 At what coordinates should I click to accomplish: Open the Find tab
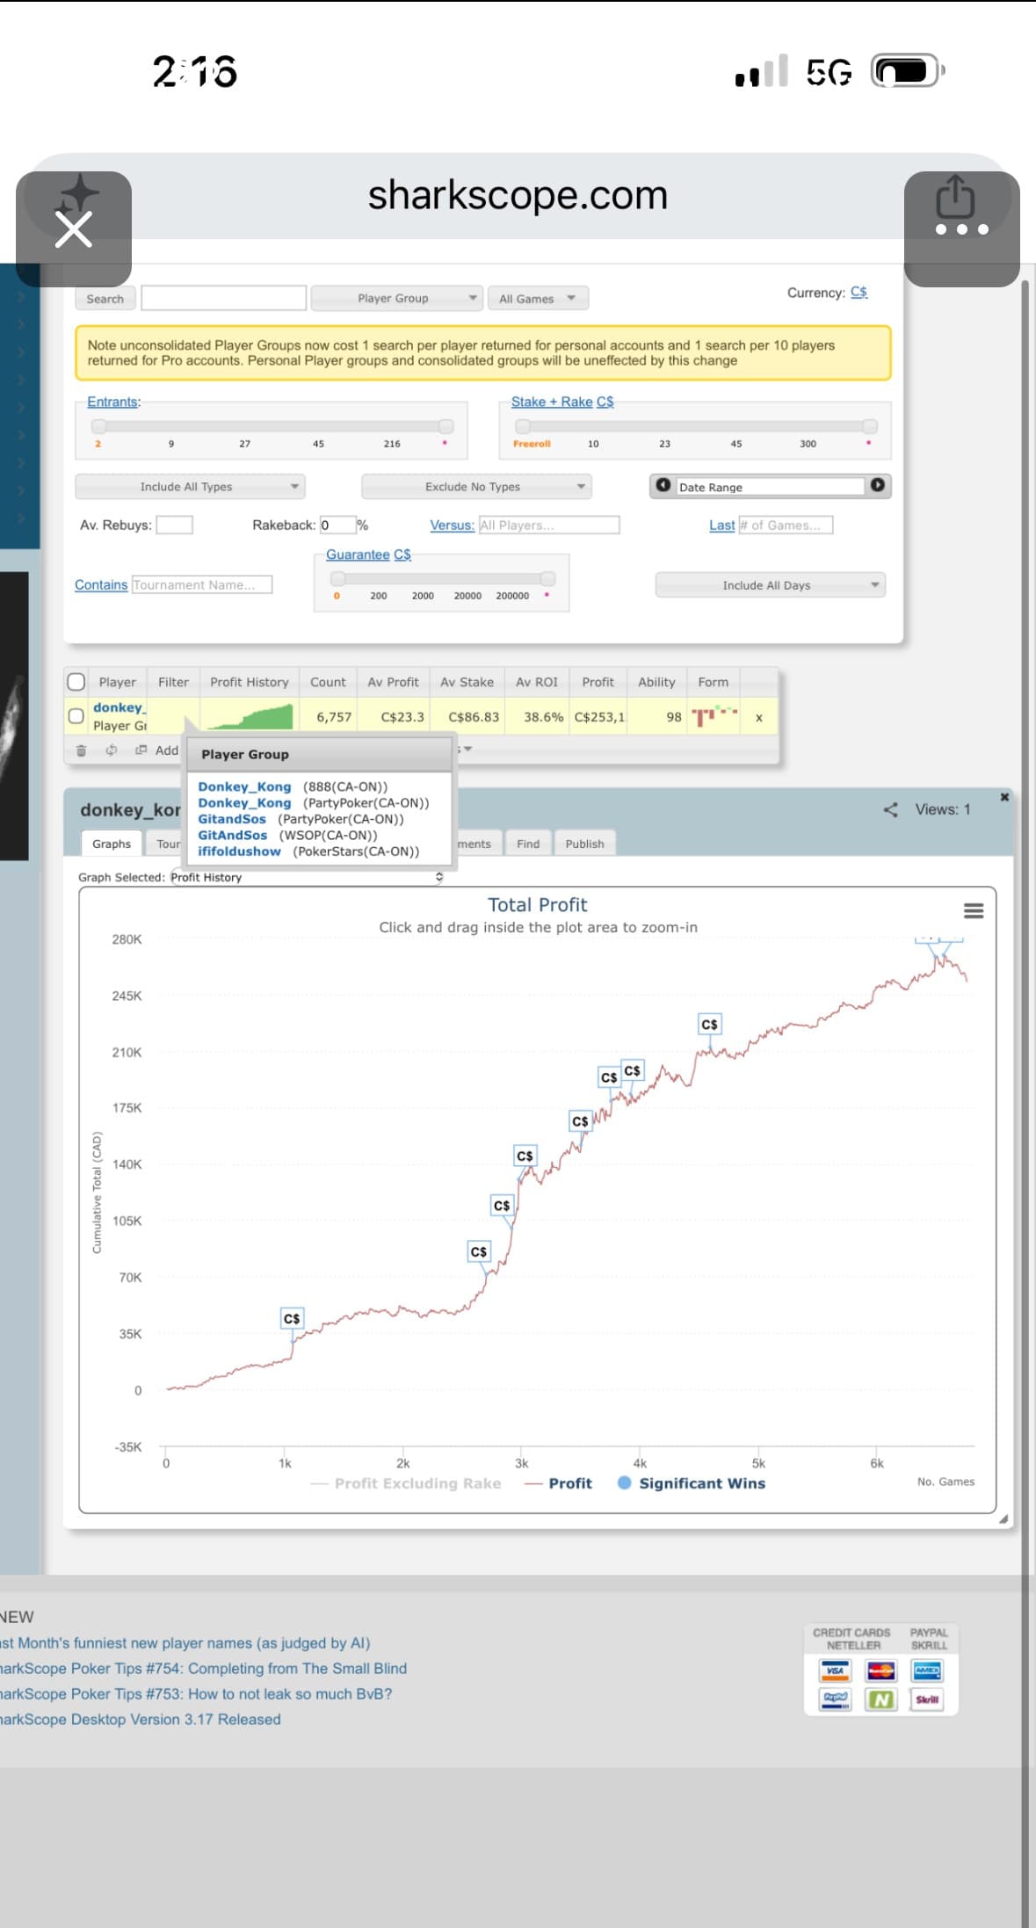click(x=528, y=844)
